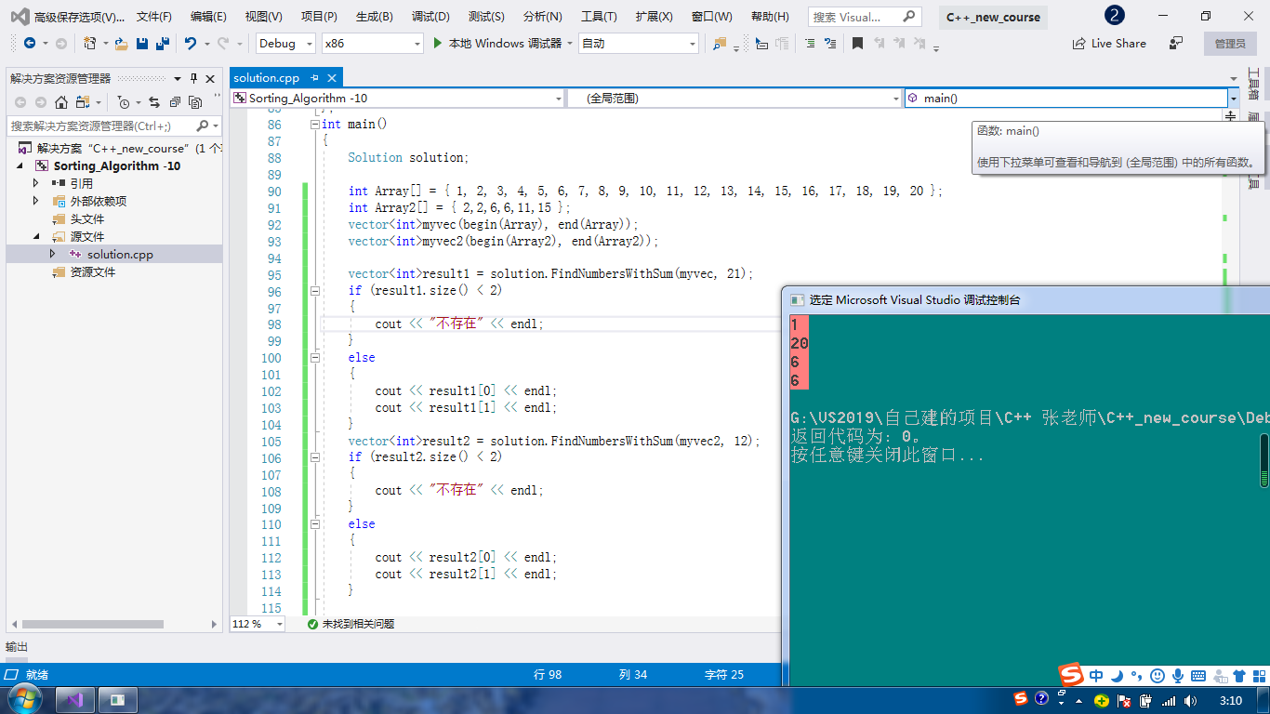
Task: Click the Live Share button
Action: coord(1109,44)
